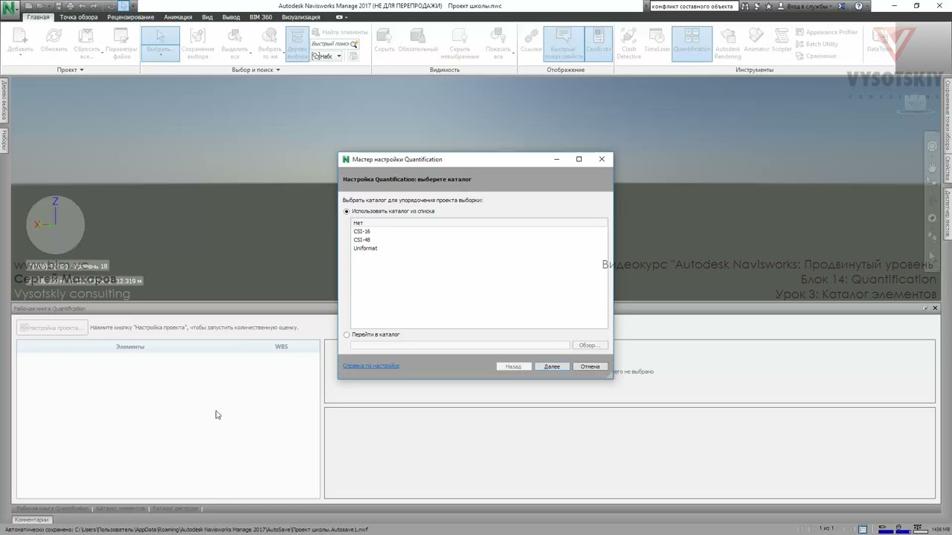Click the search box 'конфликт составного объекта'
Viewport: 952px width, 535px height.
[x=693, y=6]
